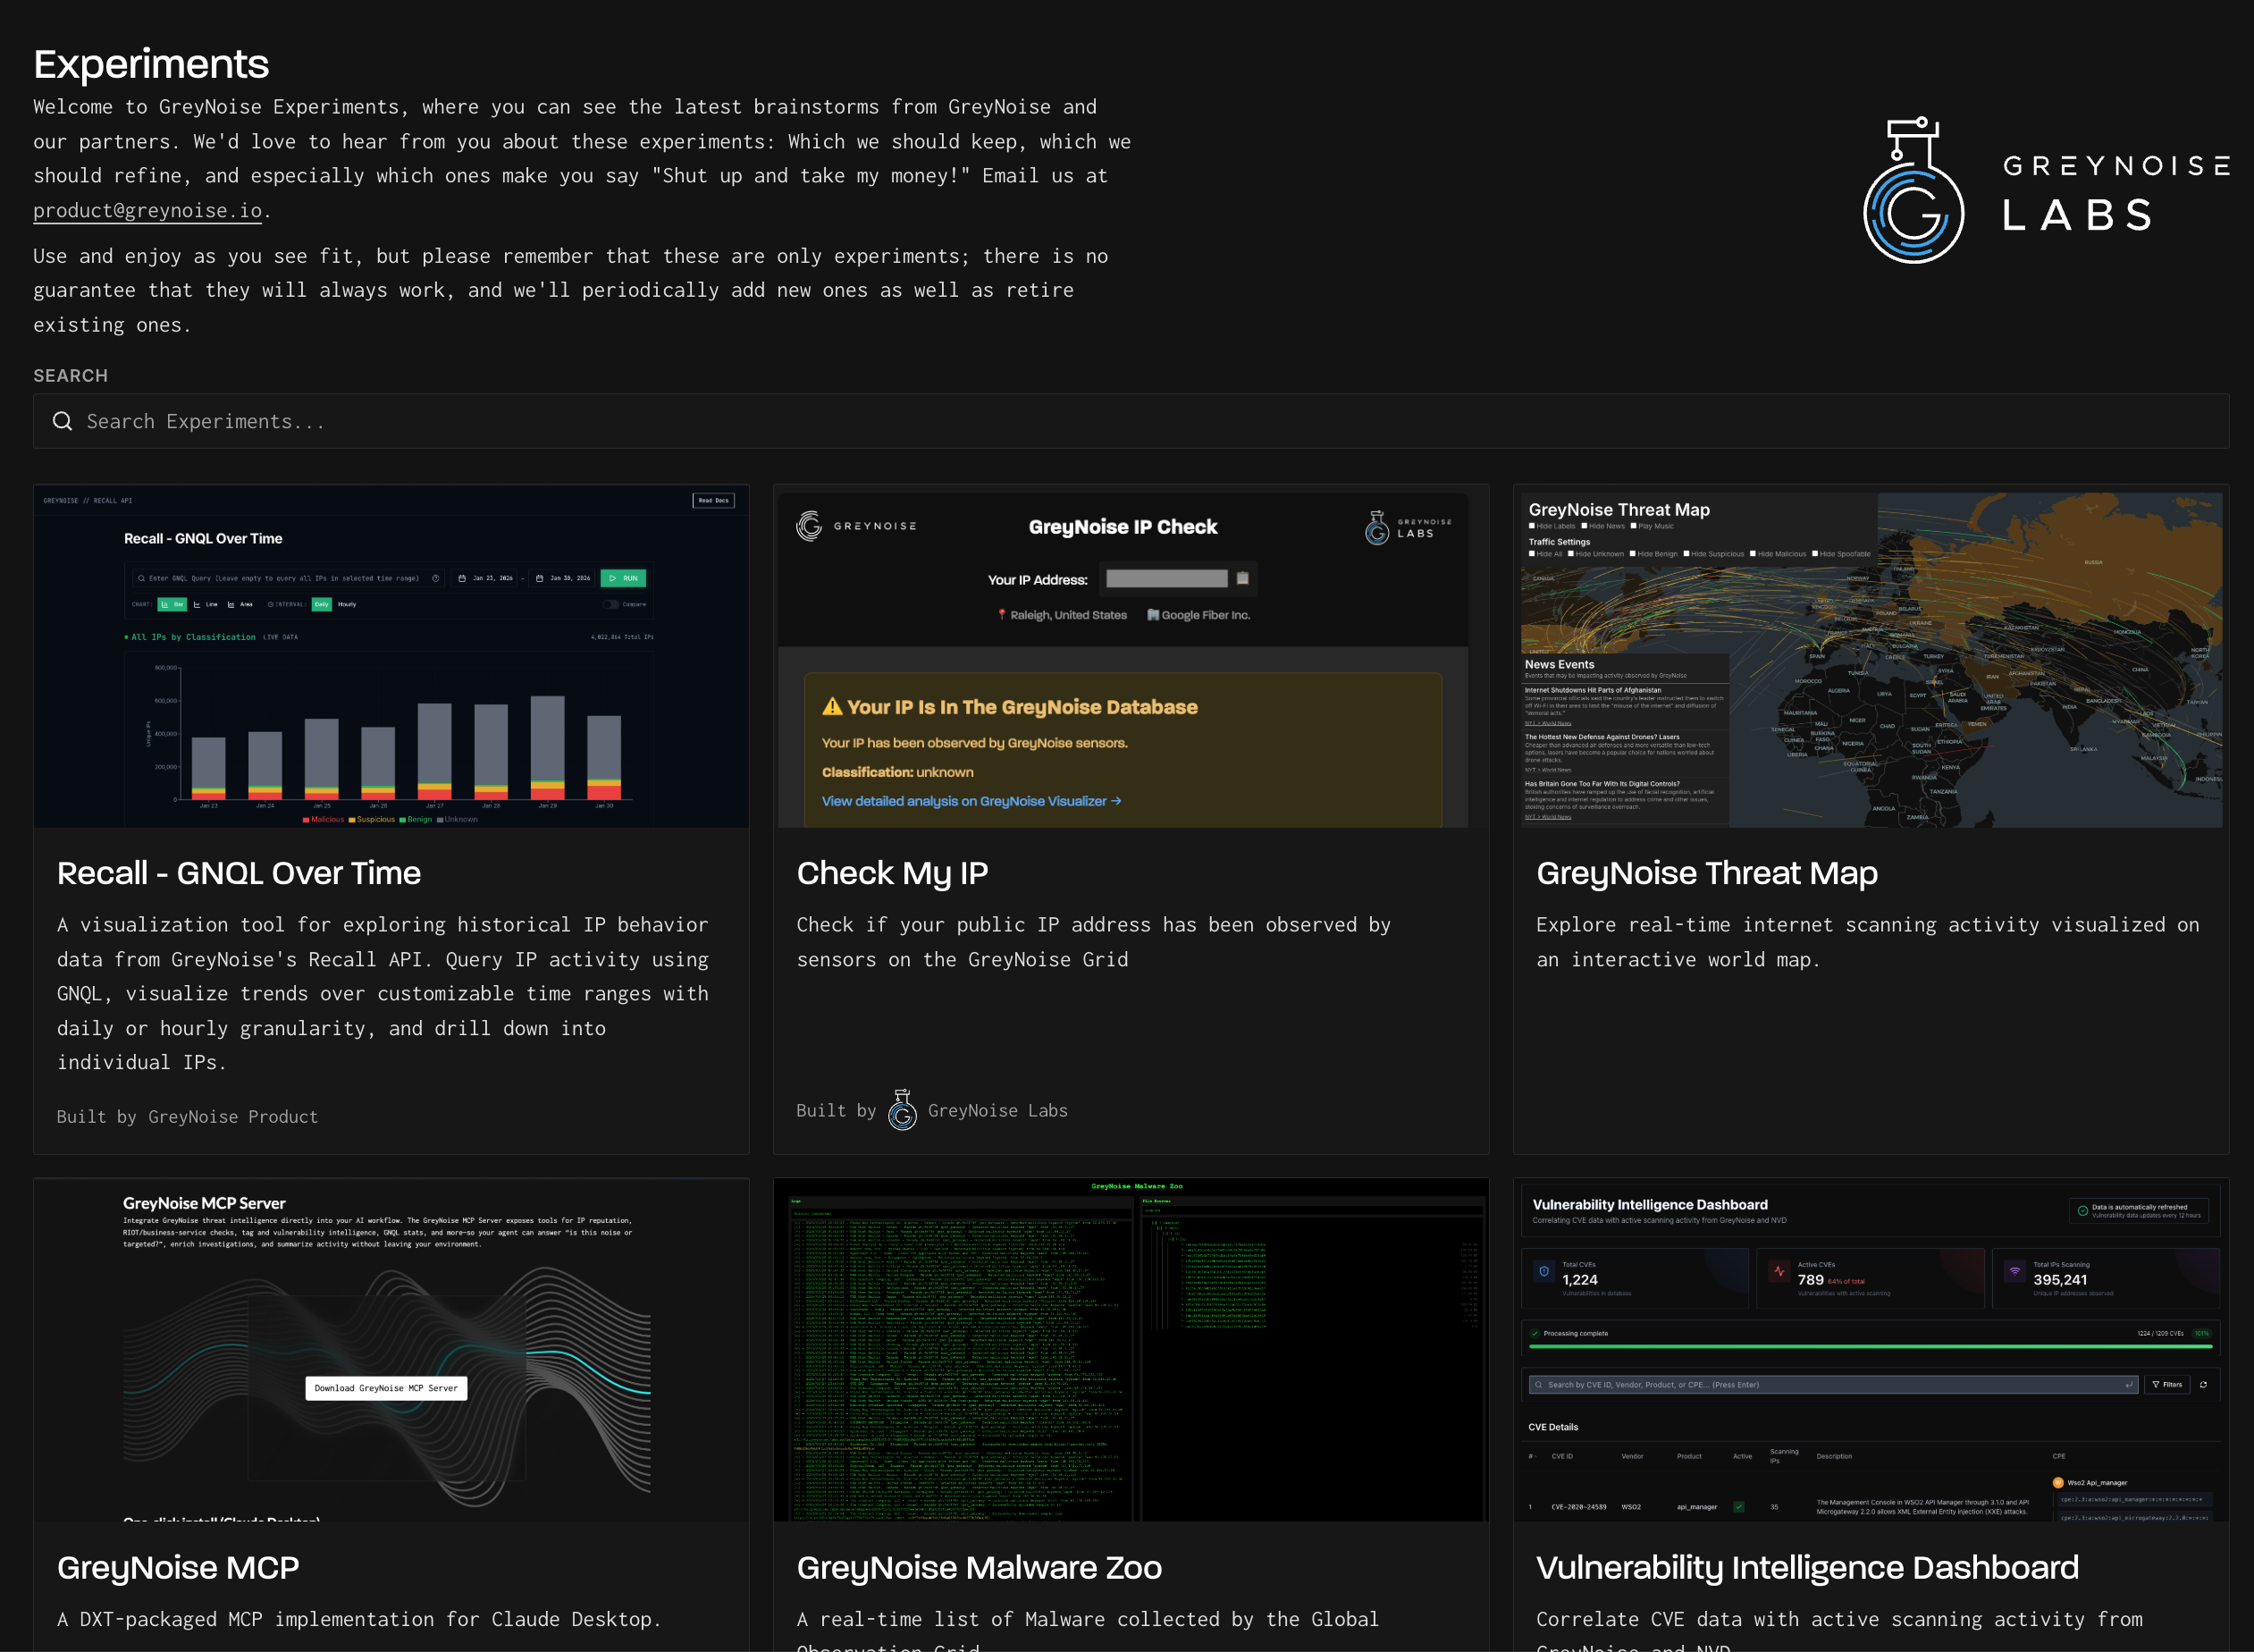Open the product@greynoise.io email link
Viewport: 2254px width, 1652px height.
147,210
